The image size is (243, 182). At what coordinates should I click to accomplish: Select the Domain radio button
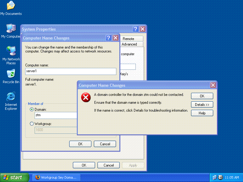tap(32, 110)
